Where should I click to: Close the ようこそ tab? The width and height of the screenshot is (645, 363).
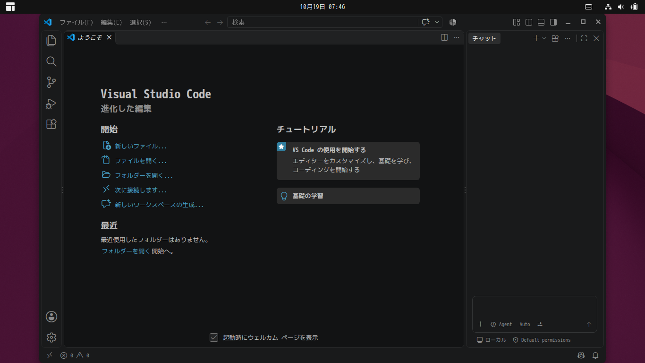tap(109, 37)
